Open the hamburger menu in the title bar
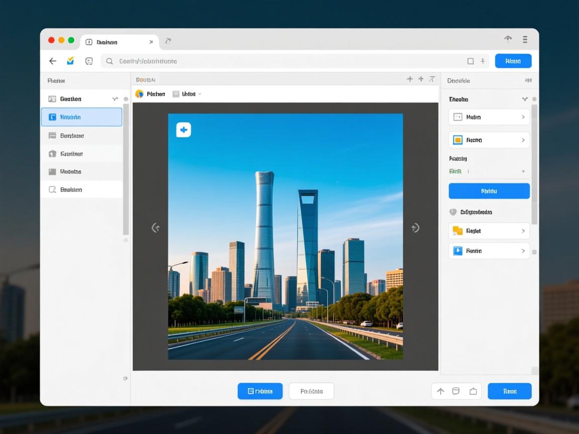Screen dimensions: 579x434 tap(525, 39)
